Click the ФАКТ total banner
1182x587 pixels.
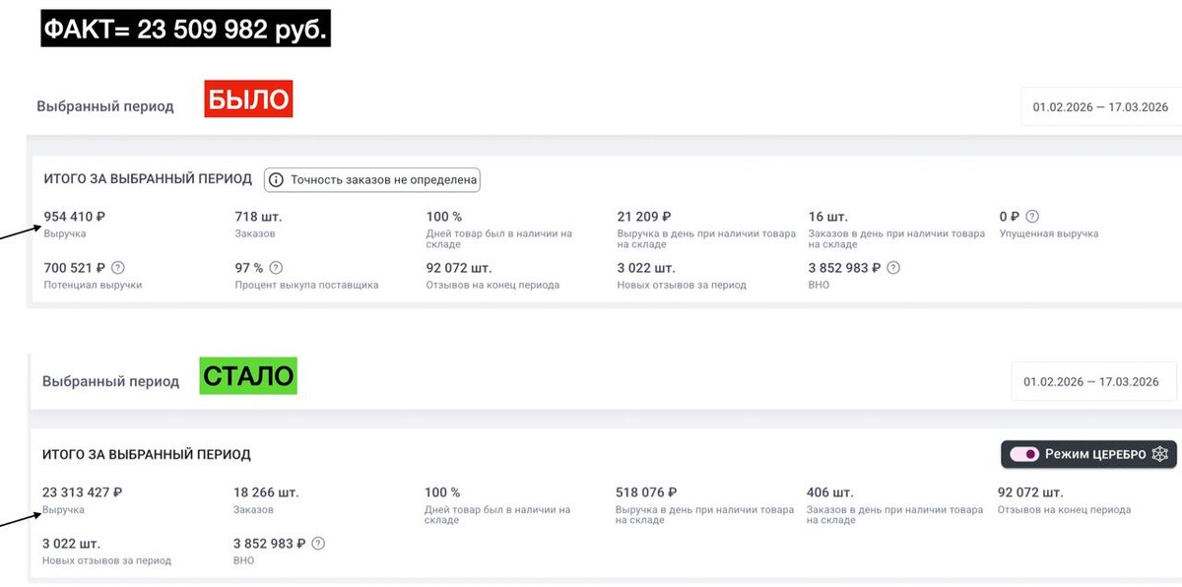pyautogui.click(x=186, y=30)
